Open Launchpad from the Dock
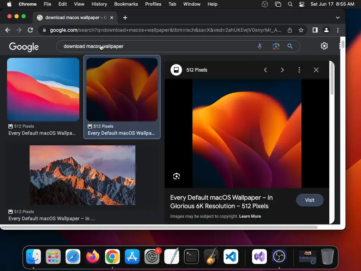361x271 pixels. click(x=53, y=257)
